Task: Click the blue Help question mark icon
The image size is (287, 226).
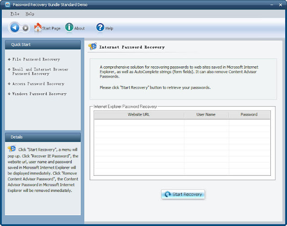Action: pos(100,27)
